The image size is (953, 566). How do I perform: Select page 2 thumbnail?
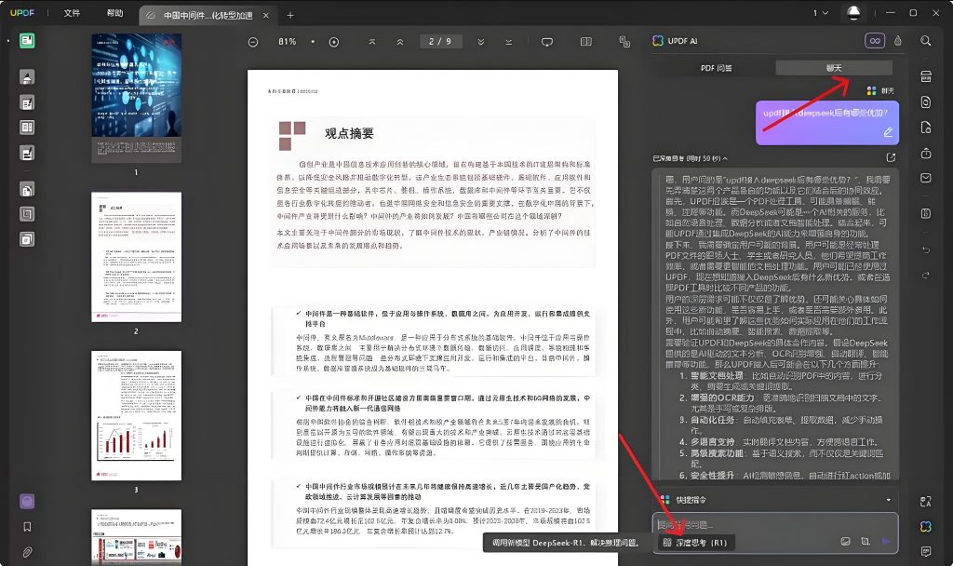coord(136,257)
